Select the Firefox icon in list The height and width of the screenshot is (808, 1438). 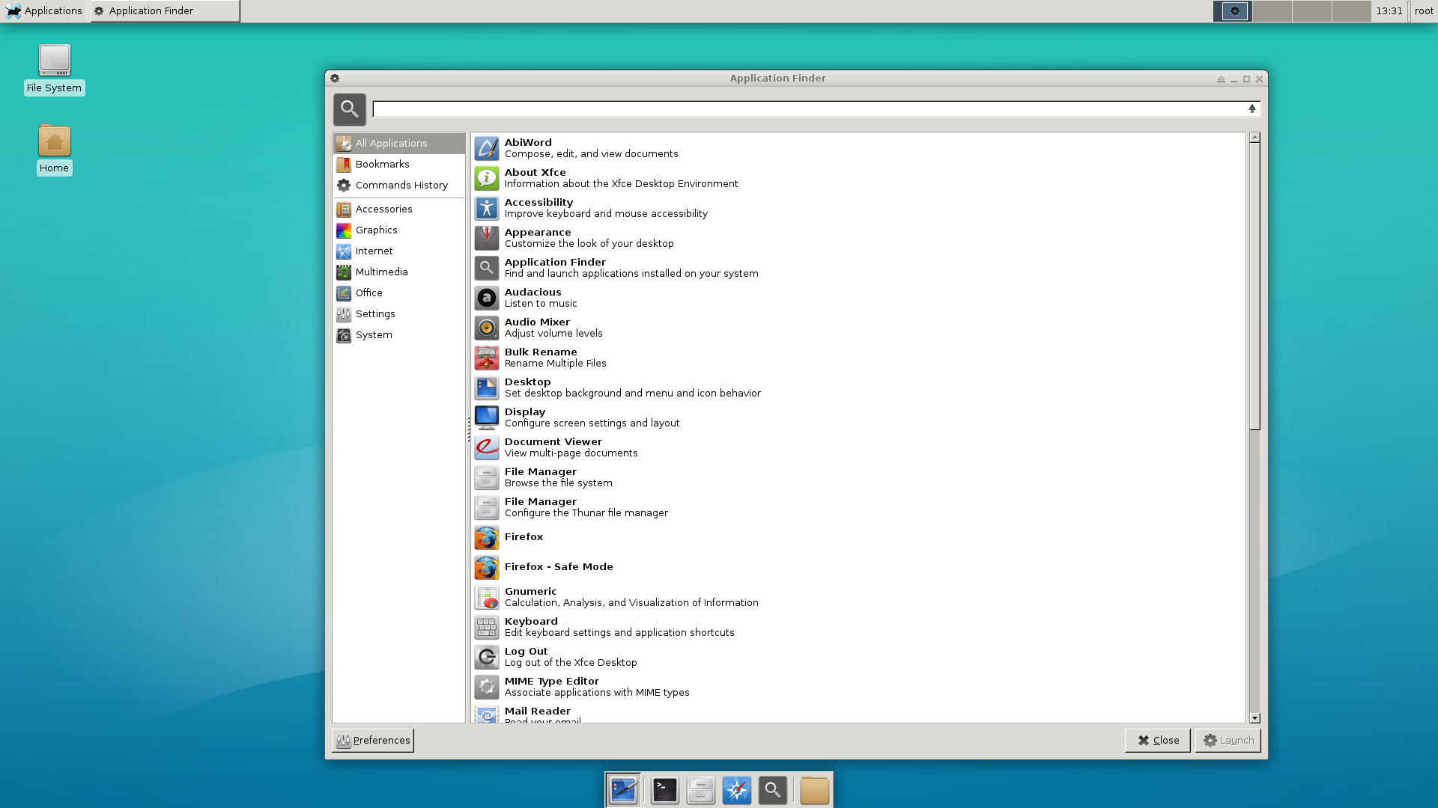(487, 537)
